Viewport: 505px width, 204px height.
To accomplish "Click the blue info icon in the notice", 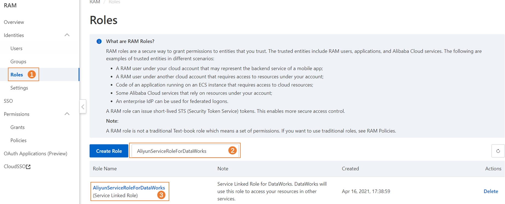I will (x=99, y=41).
